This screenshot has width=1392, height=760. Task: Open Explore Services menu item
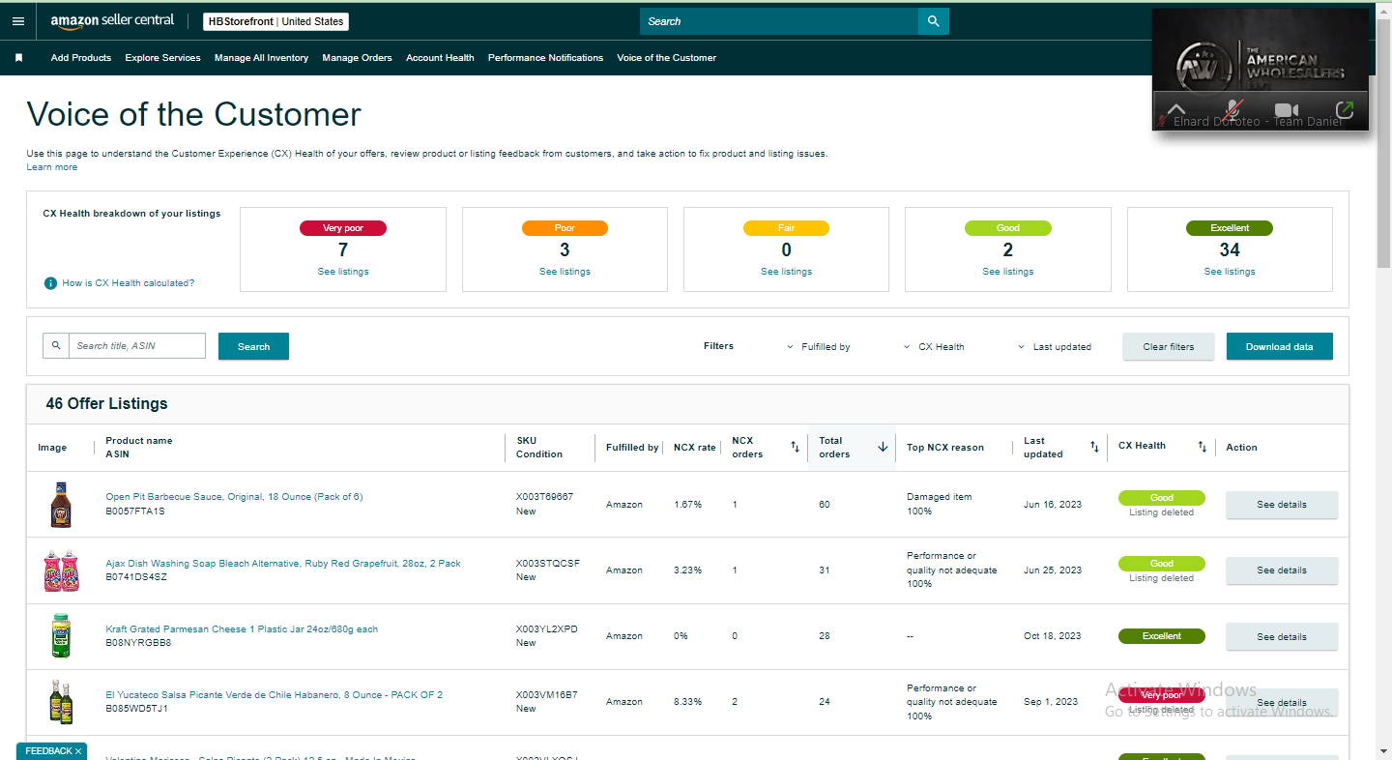(162, 58)
